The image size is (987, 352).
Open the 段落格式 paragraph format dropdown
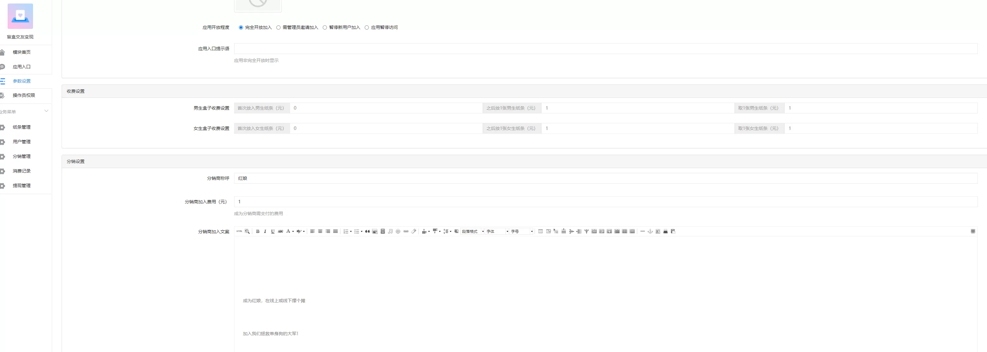click(473, 231)
